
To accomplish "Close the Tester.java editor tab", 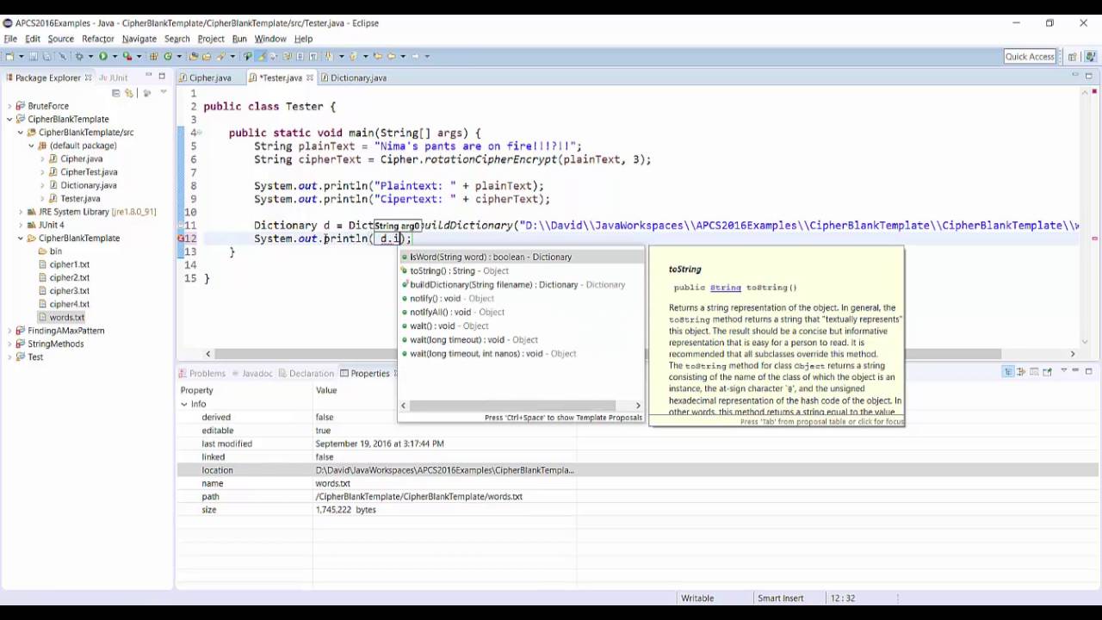I will (x=310, y=77).
